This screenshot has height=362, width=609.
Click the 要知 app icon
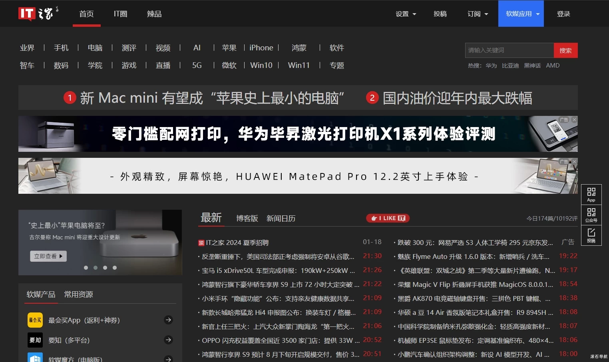click(x=35, y=340)
